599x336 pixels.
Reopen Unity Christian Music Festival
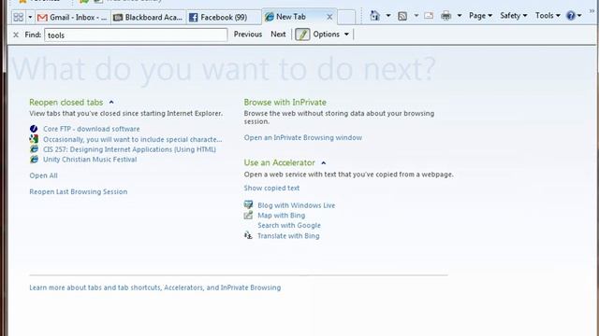pyautogui.click(x=90, y=160)
